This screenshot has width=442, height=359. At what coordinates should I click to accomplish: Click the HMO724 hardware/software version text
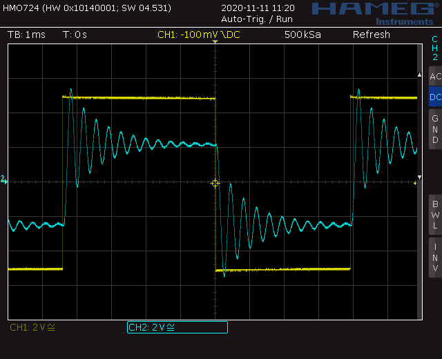87,8
